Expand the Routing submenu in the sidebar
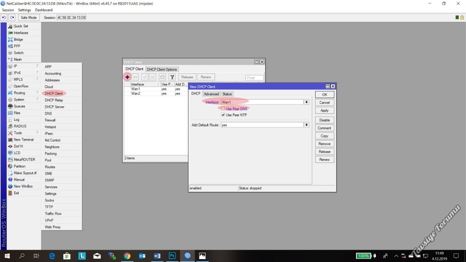Screen dimensions: 466x262 [24, 93]
